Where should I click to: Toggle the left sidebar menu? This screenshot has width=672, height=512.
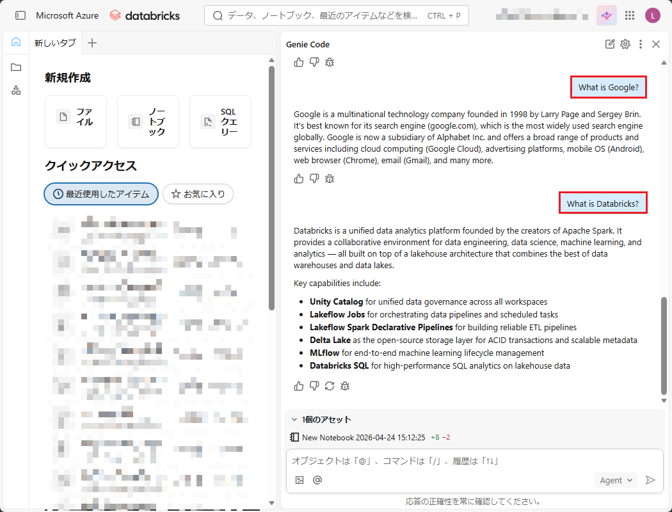[20, 15]
